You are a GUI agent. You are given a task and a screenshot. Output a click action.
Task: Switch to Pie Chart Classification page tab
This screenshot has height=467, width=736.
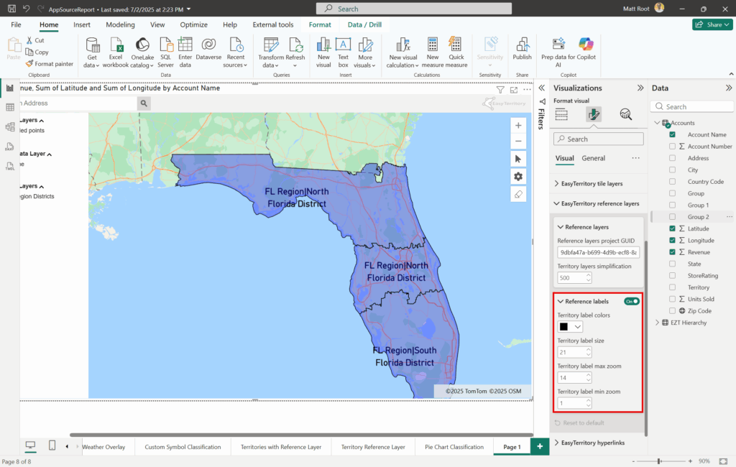pyautogui.click(x=454, y=447)
